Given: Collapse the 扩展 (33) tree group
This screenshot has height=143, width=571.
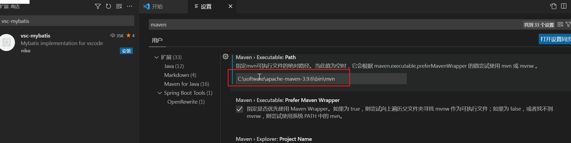Looking at the screenshot, I should 156,57.
